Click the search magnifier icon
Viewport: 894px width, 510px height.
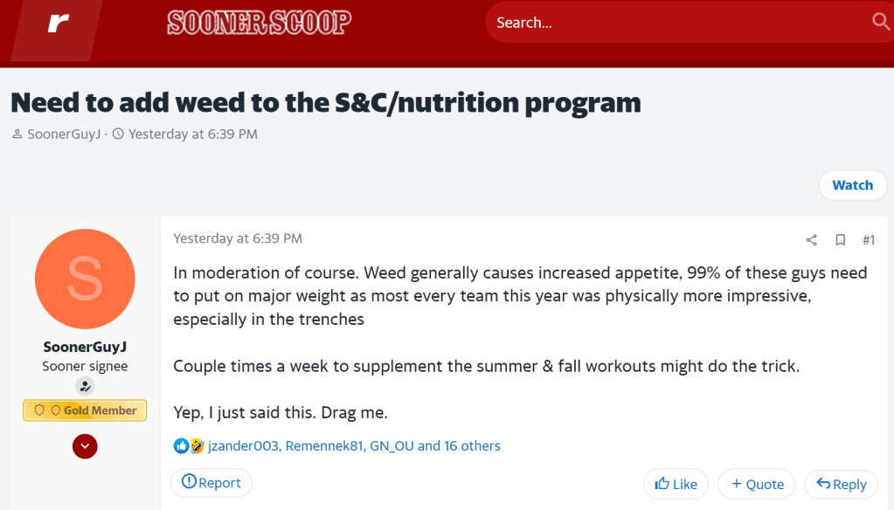[880, 22]
